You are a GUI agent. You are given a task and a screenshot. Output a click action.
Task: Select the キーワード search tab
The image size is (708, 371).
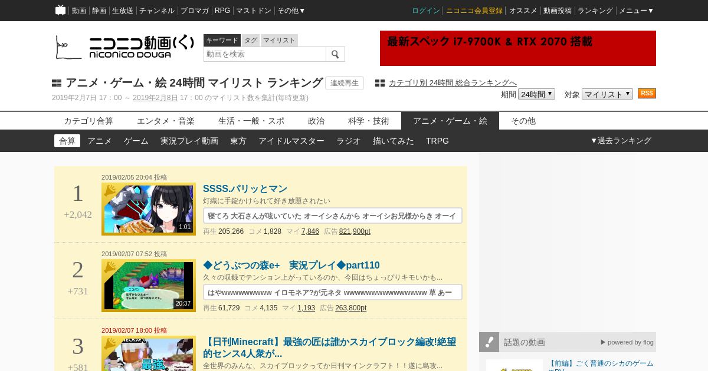[x=222, y=40]
